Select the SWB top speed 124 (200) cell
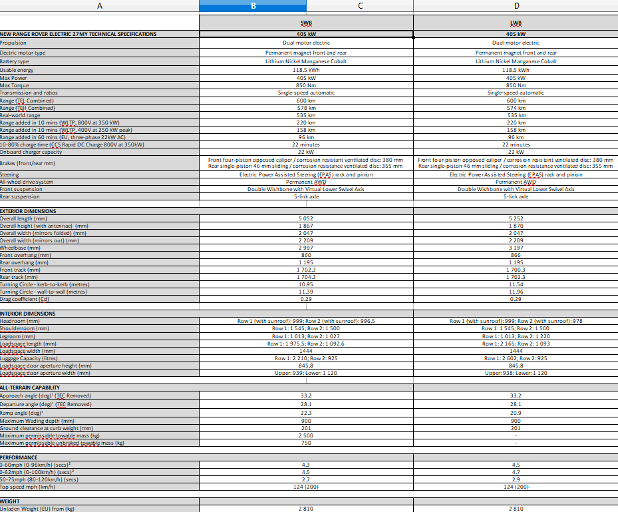The height and width of the screenshot is (512, 618). (x=306, y=487)
